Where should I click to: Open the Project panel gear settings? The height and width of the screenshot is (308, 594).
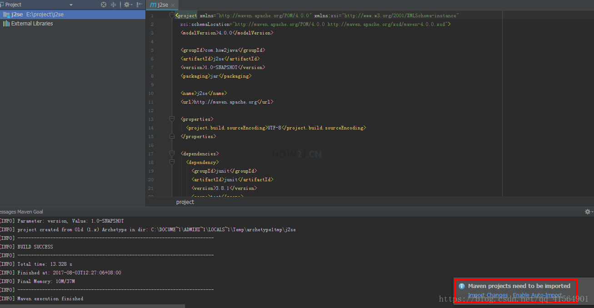[x=128, y=5]
